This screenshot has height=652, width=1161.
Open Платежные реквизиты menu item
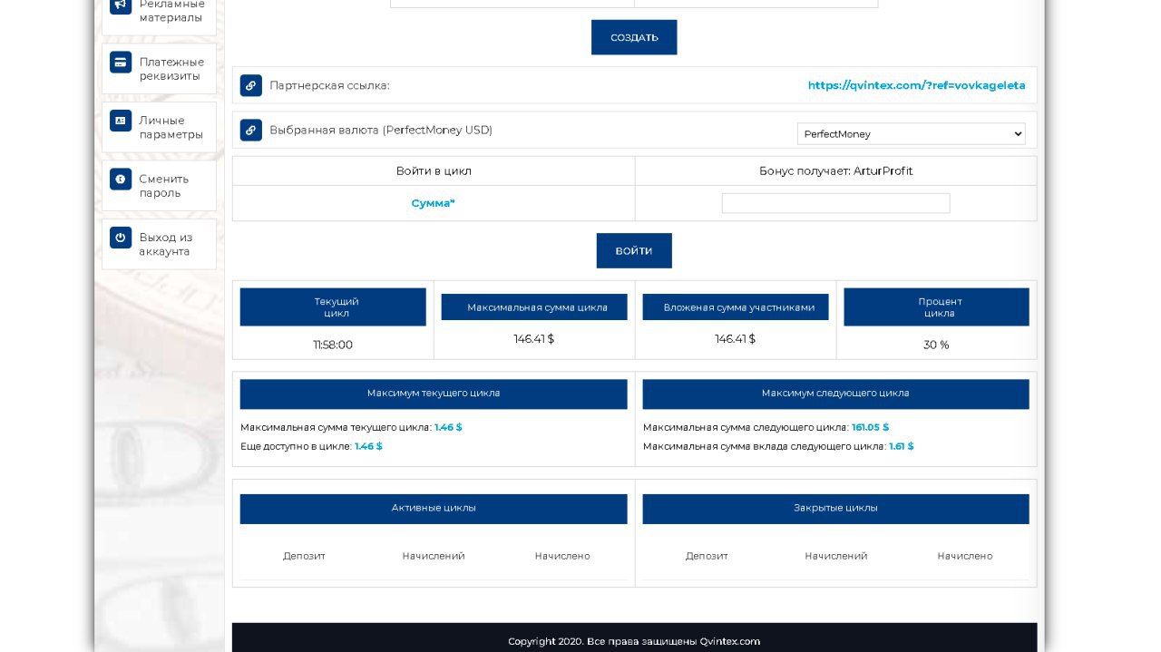[x=159, y=69]
